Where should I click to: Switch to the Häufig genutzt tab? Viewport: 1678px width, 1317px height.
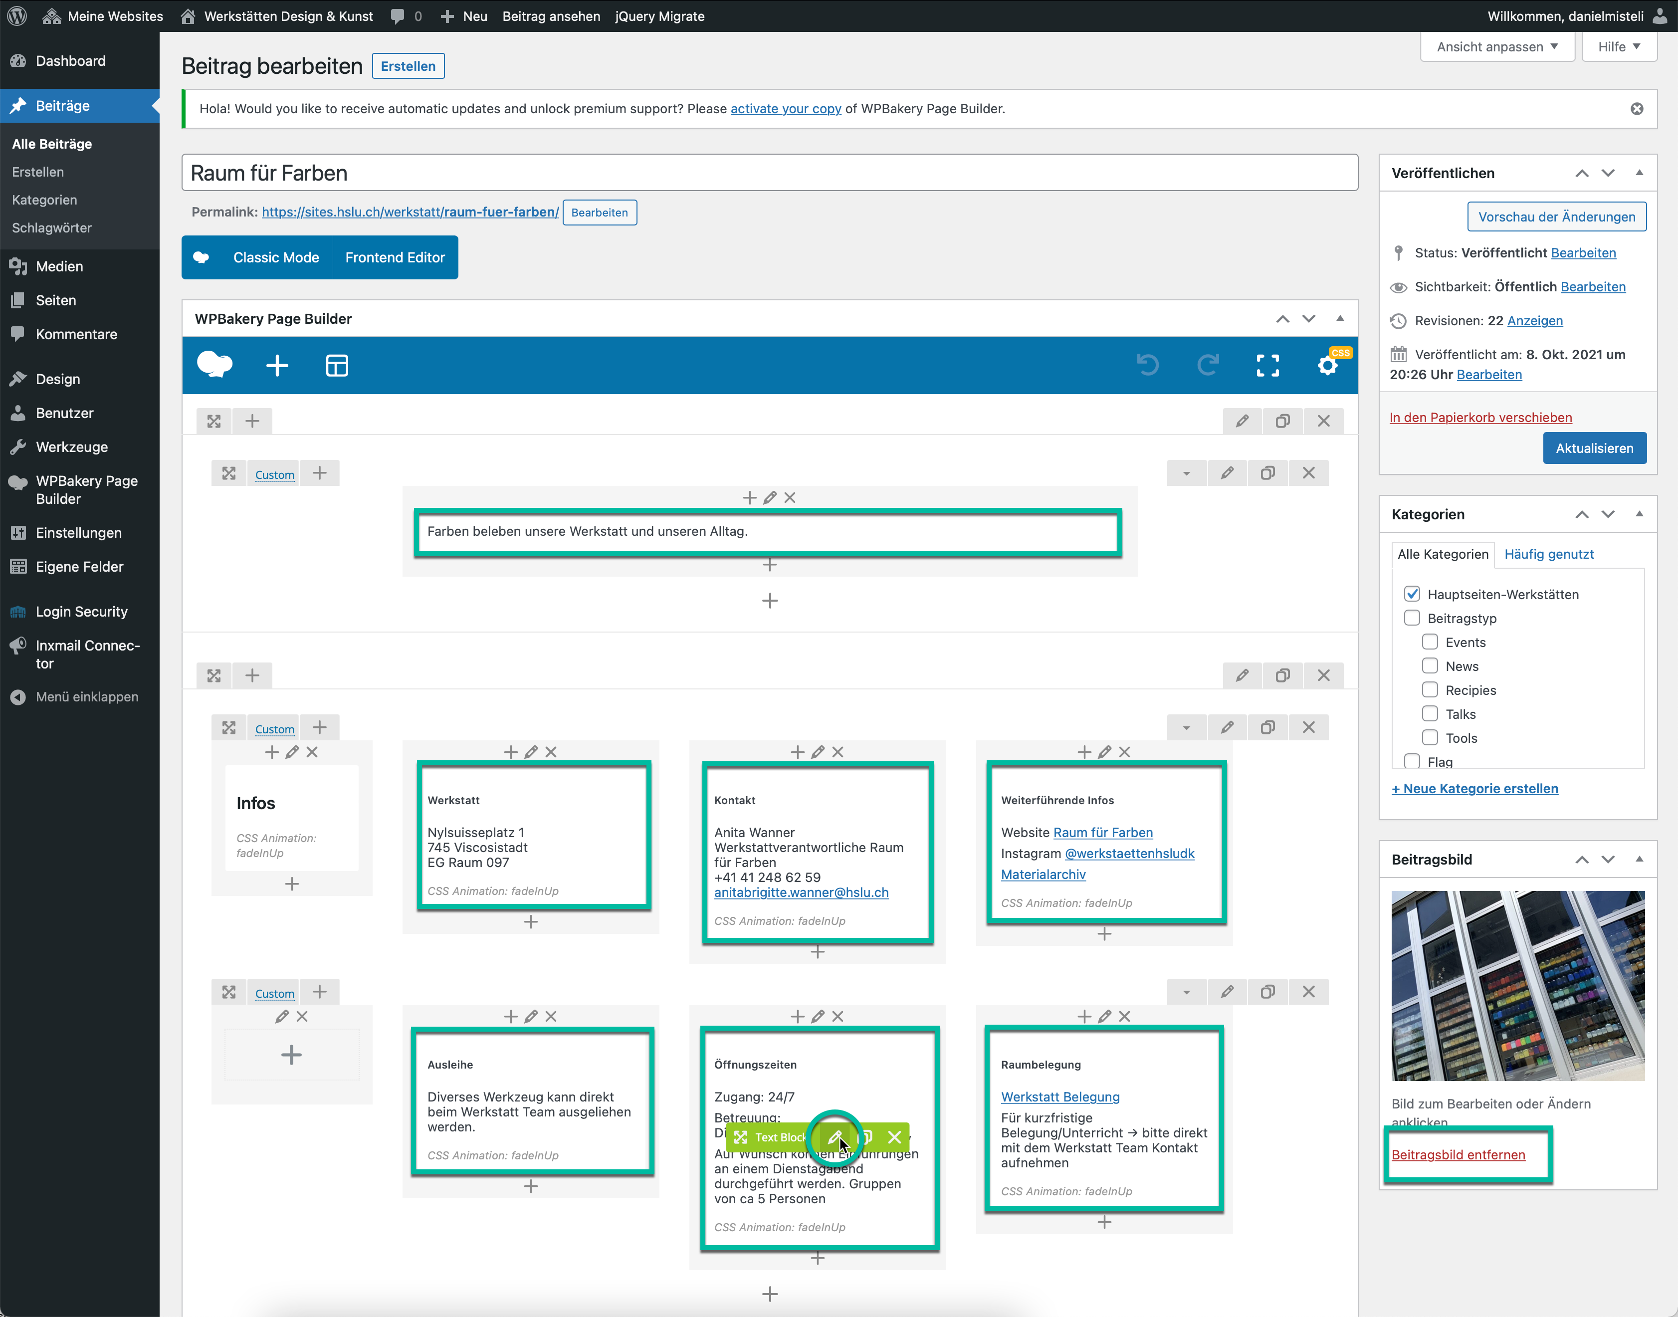[1548, 554]
